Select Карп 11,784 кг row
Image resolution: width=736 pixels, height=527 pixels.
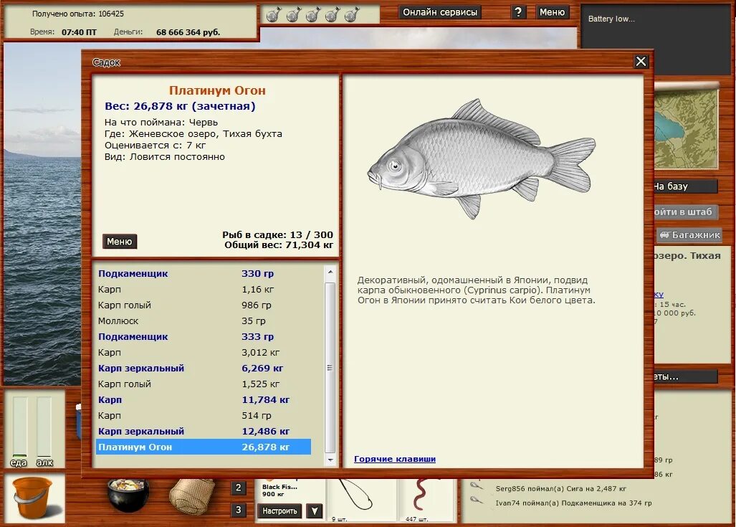tap(204, 399)
